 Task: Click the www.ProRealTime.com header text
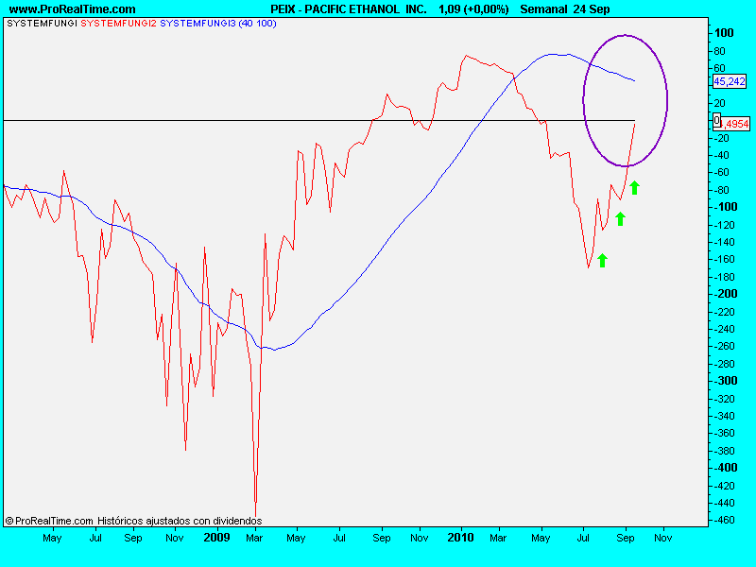(x=73, y=9)
